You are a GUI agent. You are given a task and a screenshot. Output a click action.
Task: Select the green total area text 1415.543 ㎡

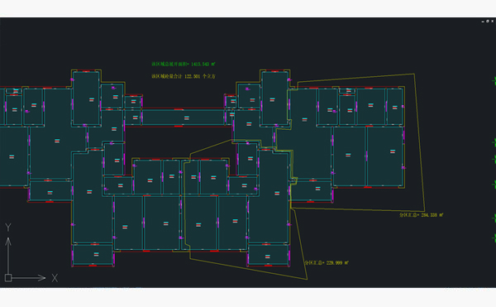point(184,64)
